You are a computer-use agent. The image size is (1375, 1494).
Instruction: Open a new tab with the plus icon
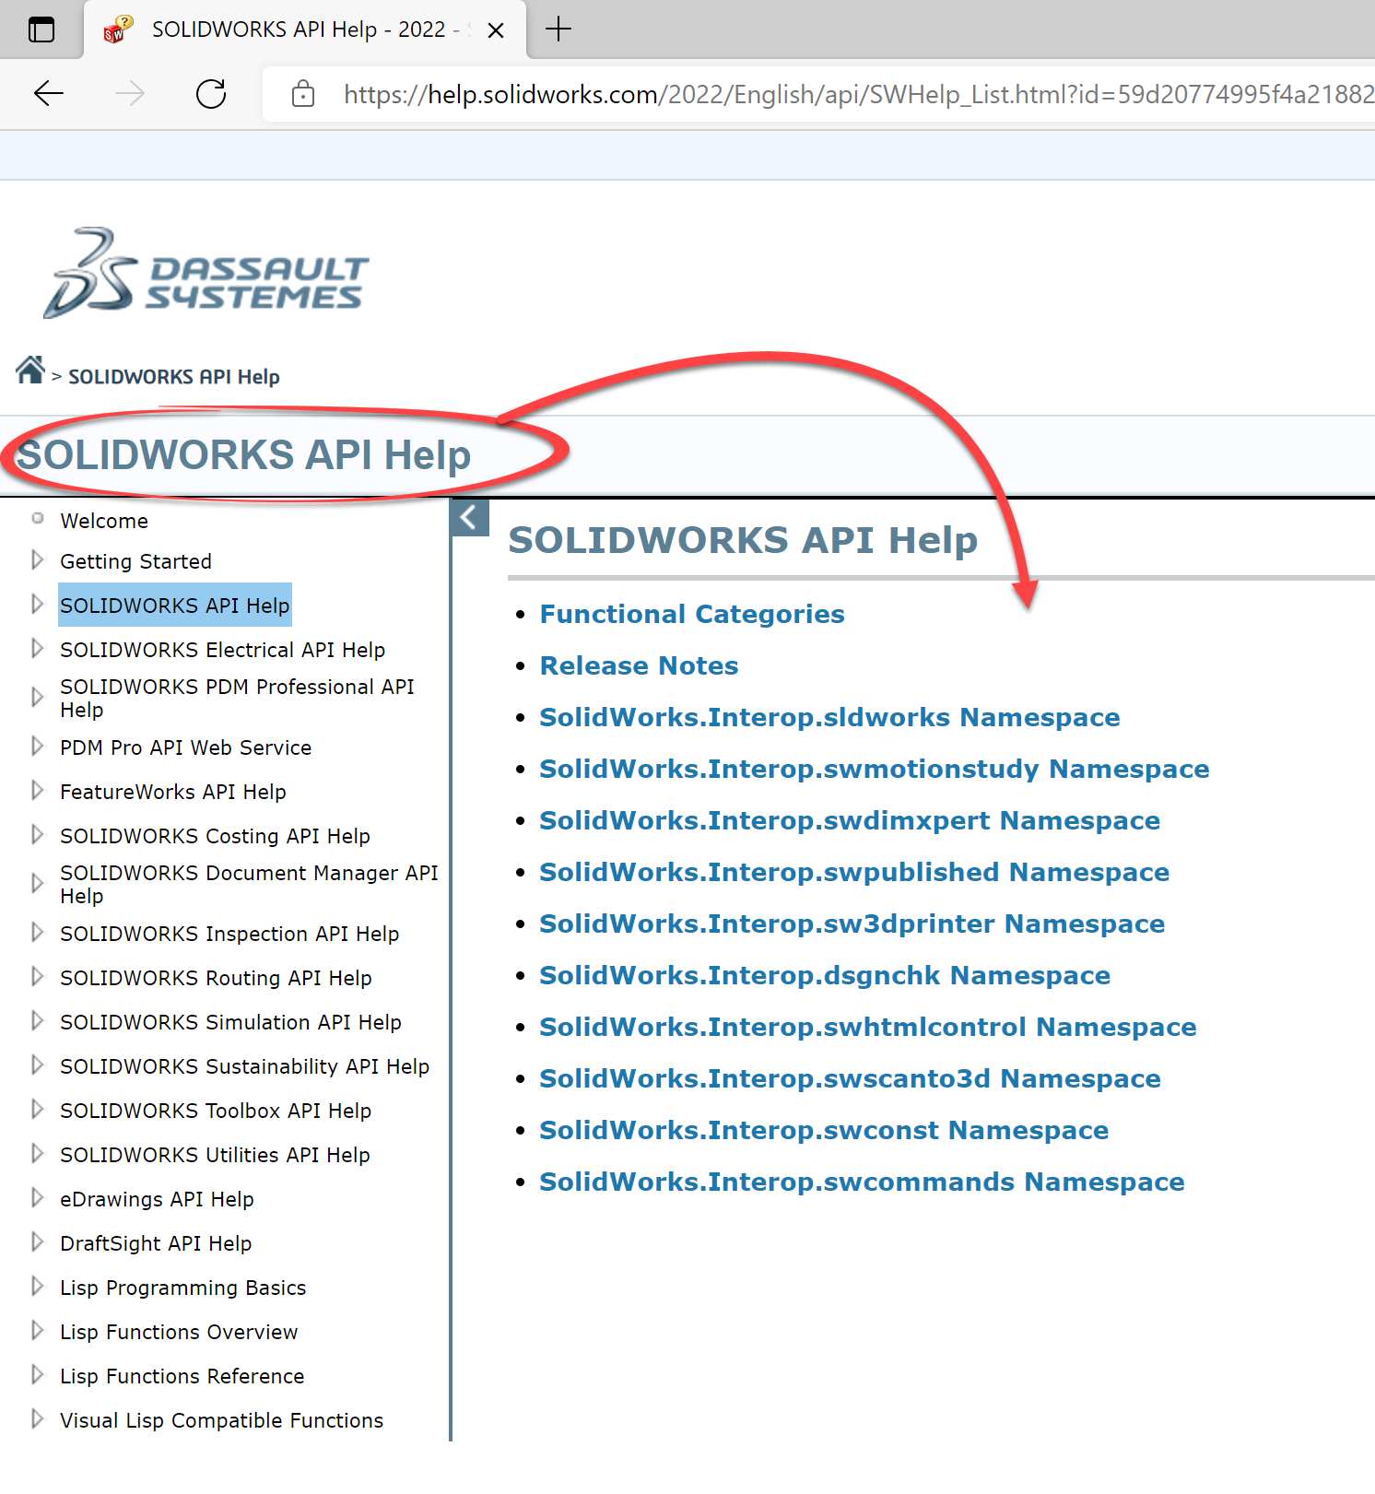coord(558,29)
